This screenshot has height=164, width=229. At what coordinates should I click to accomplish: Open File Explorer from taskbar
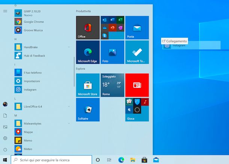133,160
